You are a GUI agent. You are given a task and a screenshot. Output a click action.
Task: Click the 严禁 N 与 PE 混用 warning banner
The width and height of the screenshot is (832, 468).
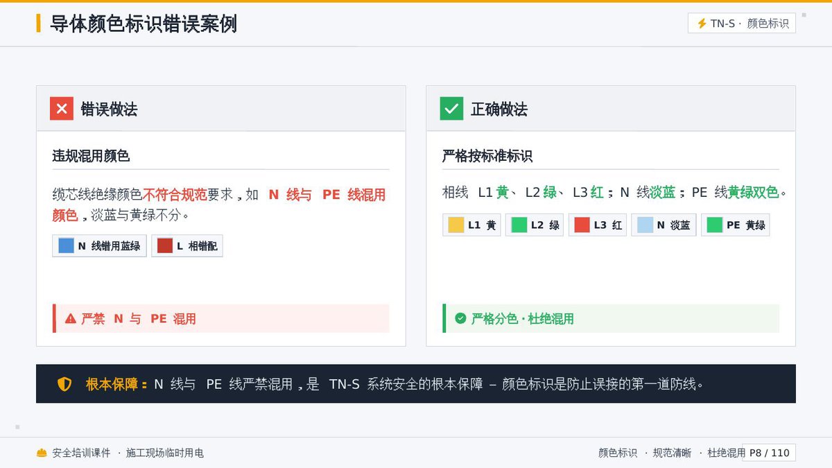pos(220,319)
